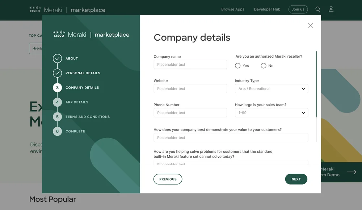Close the Company details dialog

310,25
